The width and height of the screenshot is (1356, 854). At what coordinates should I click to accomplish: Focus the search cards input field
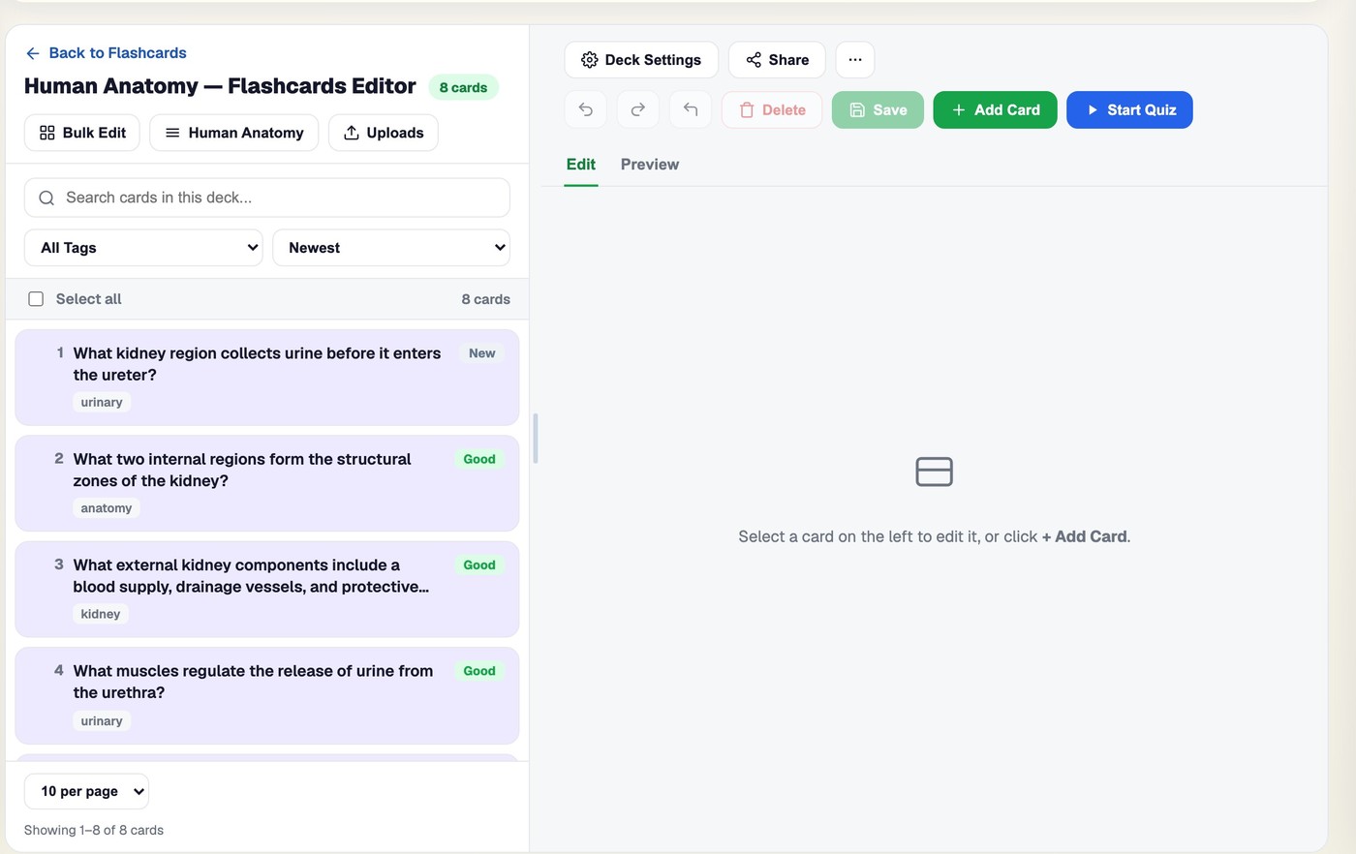tap(267, 198)
